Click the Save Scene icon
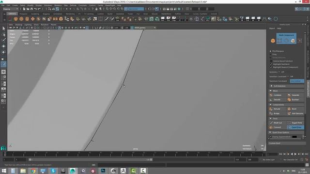The width and height of the screenshot is (310, 174). pyautogui.click(x=31, y=9)
